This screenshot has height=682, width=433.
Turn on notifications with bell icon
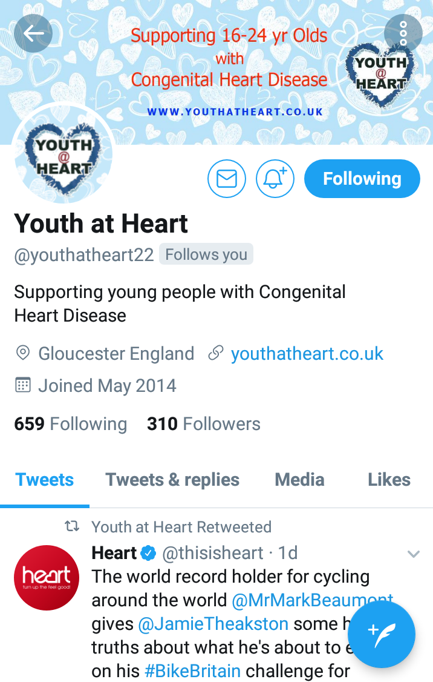(275, 179)
